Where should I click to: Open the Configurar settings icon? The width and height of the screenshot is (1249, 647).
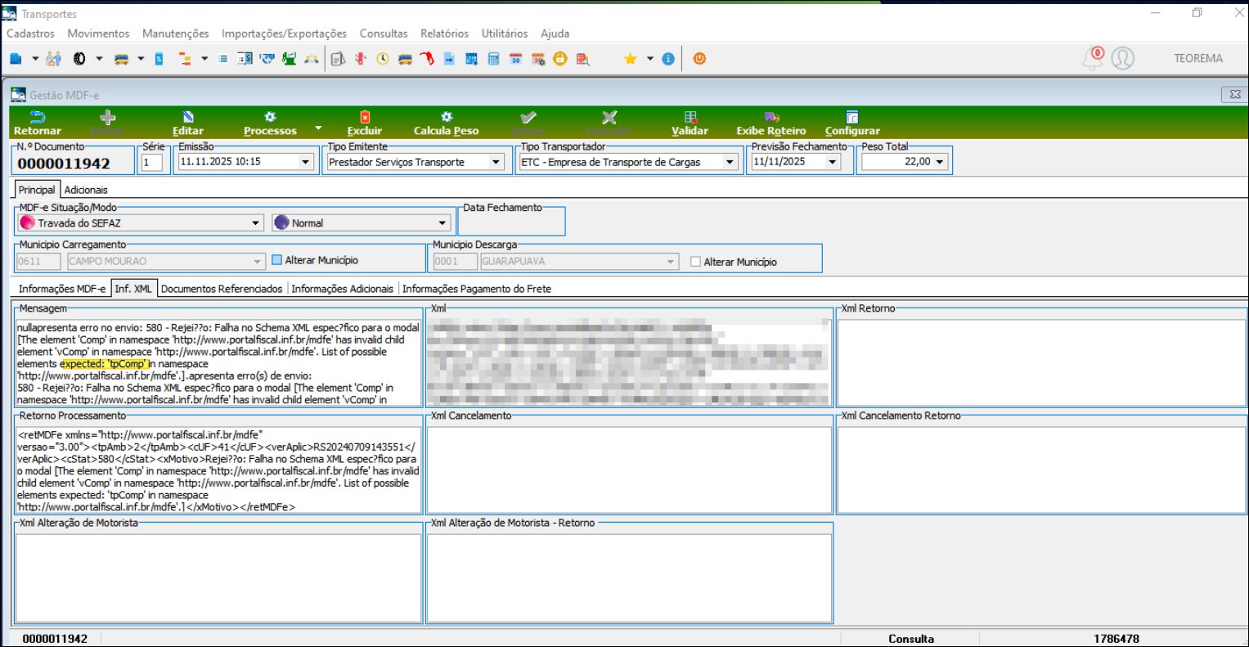pos(852,118)
